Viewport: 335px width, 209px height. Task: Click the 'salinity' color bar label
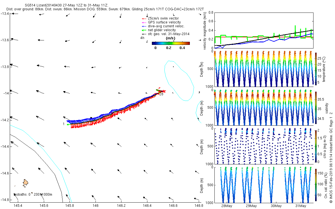(327, 108)
